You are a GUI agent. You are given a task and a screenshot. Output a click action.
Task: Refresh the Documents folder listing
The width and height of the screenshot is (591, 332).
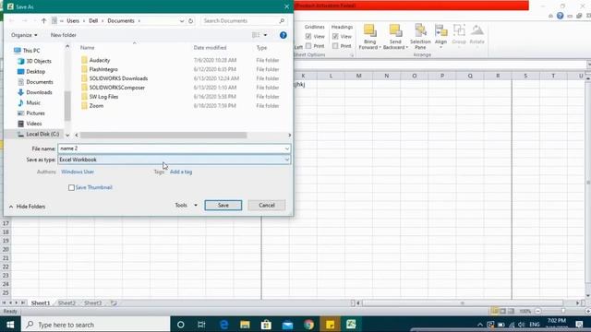tap(190, 20)
